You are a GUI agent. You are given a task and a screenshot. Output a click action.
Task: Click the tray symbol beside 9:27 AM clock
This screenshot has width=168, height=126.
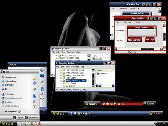(x=156, y=124)
